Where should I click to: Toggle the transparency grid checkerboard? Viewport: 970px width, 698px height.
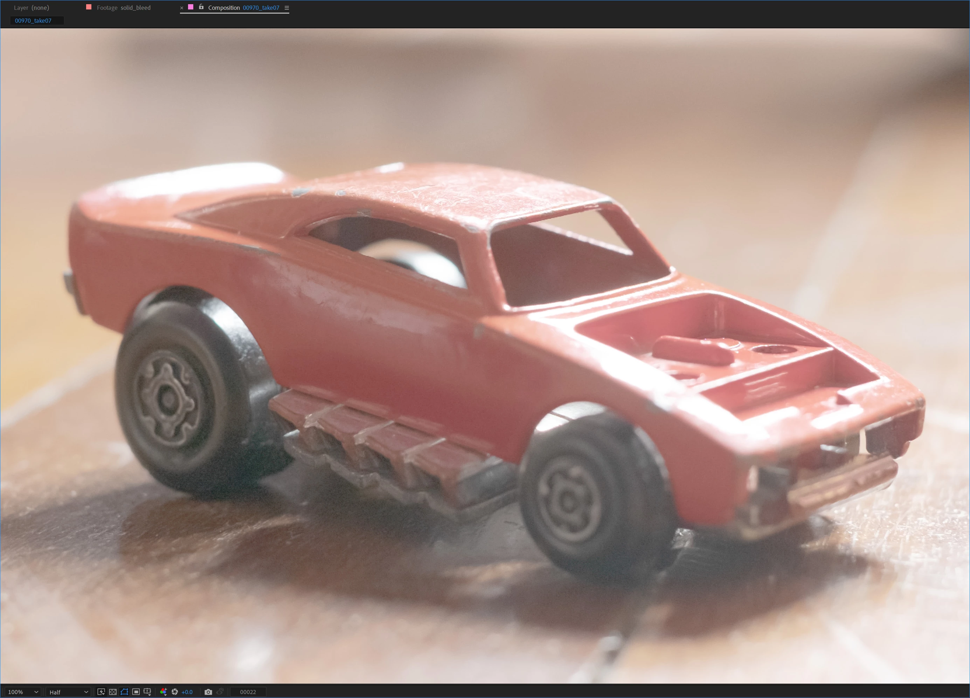(112, 692)
